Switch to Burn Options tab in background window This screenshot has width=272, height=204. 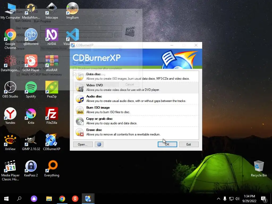[23, 21]
